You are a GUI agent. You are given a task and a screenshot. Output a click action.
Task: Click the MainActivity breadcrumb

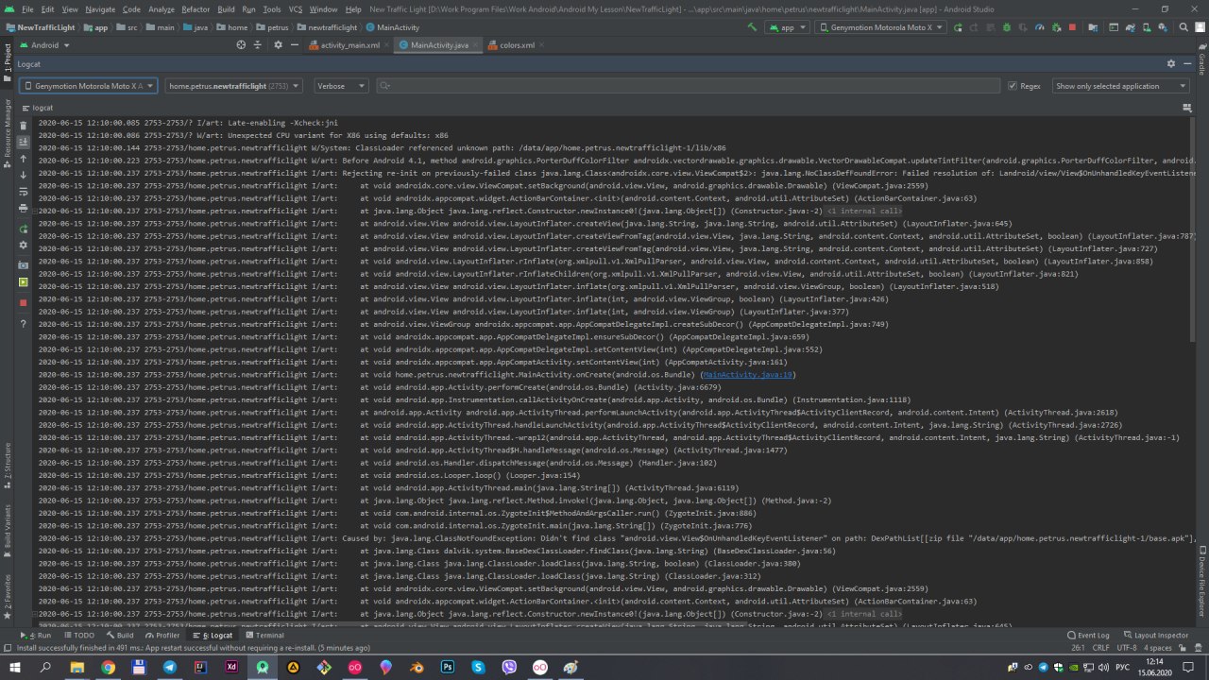pos(393,27)
